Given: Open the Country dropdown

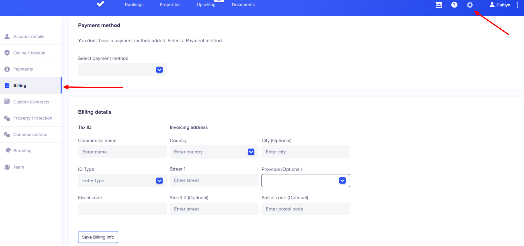Looking at the screenshot, I should coord(214,152).
